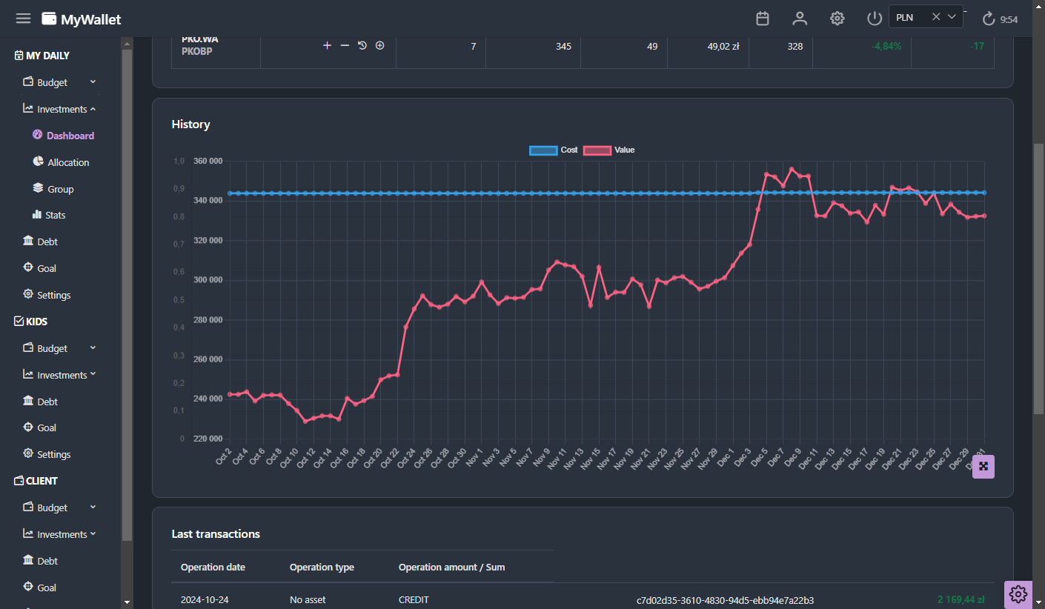The height and width of the screenshot is (609, 1045).
Task: Click the circled plus icon in PKO.WA row
Action: 380,46
